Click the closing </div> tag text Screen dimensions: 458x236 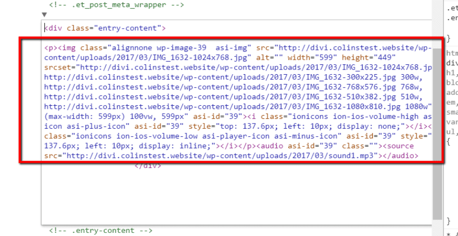pos(147,166)
